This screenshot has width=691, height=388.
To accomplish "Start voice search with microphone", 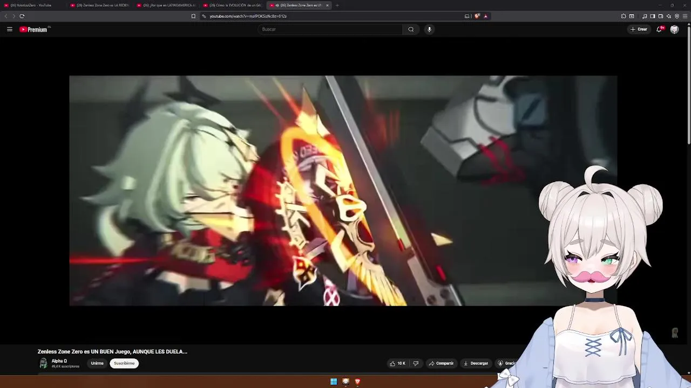I will (x=429, y=29).
